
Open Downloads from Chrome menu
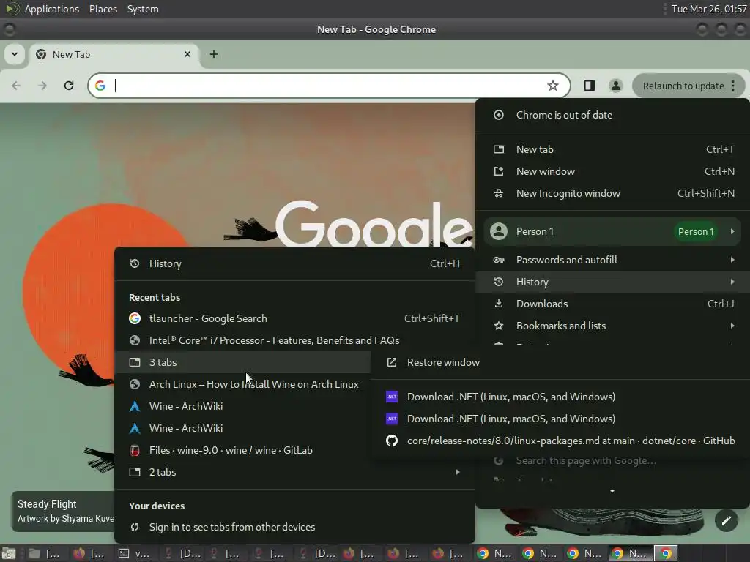(612, 304)
